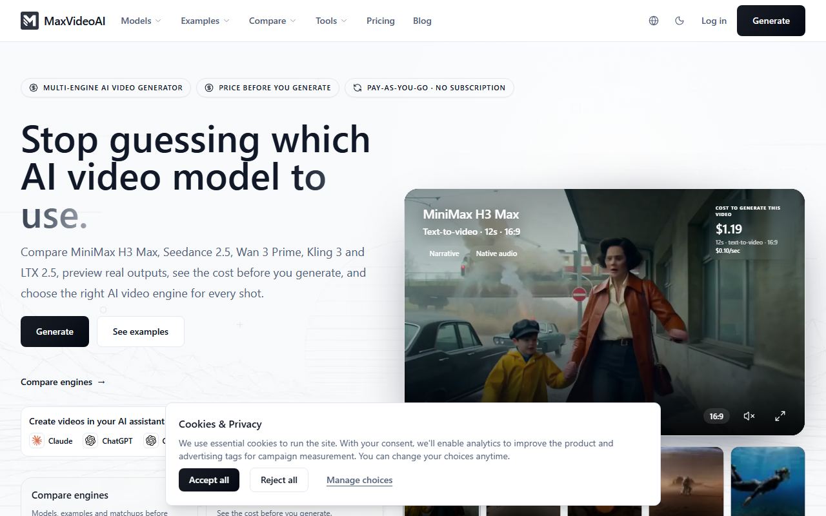Click the MaxVideoAI brand name
Image resolution: width=826 pixels, height=516 pixels.
tap(75, 21)
